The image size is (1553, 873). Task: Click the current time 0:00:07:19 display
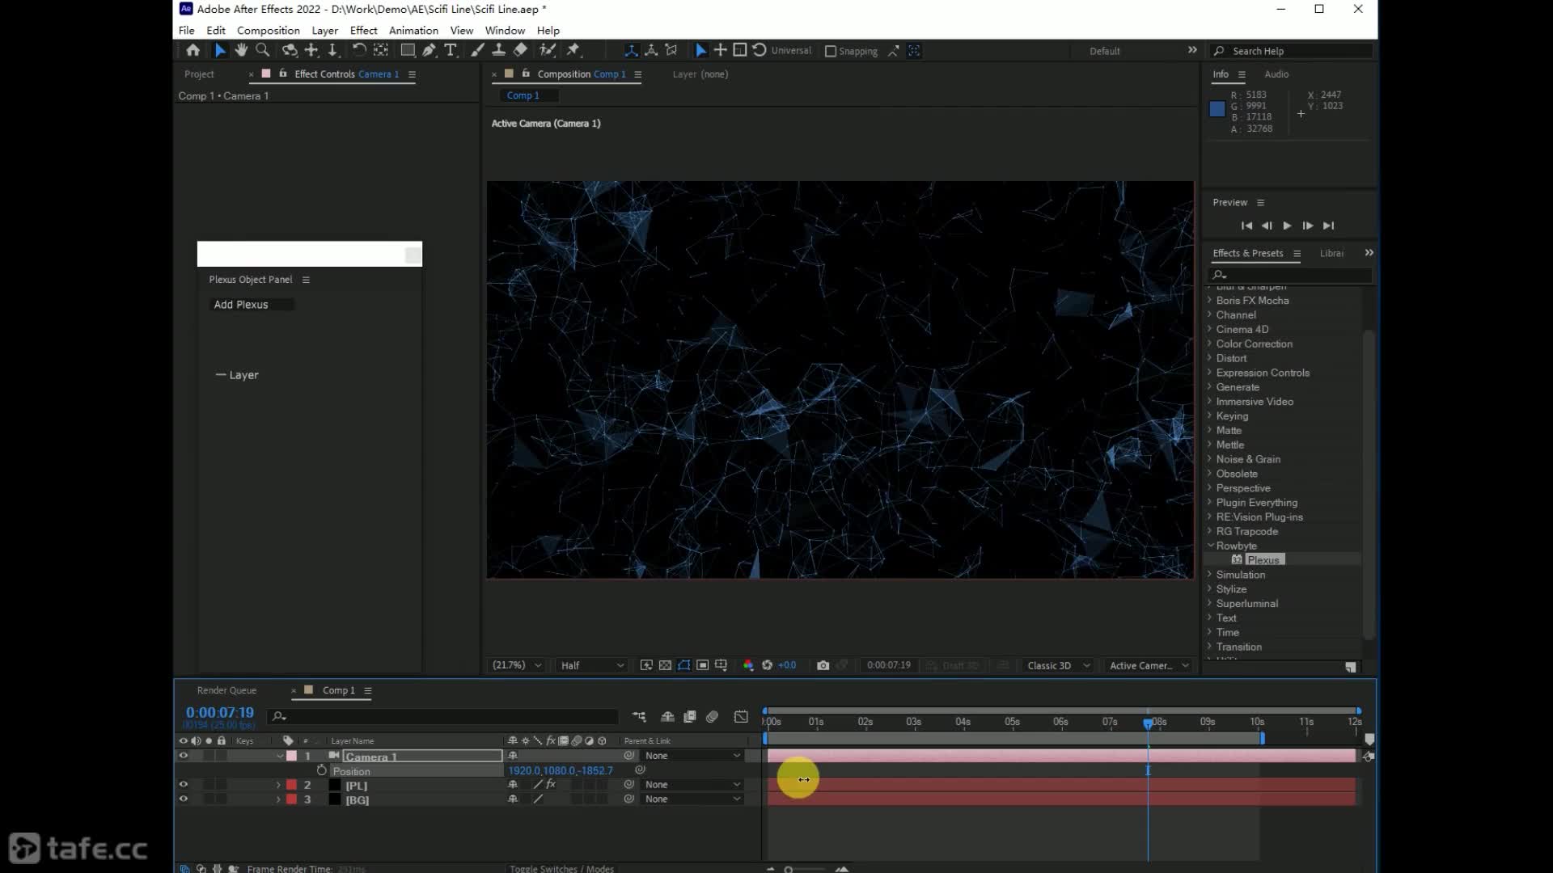click(220, 712)
